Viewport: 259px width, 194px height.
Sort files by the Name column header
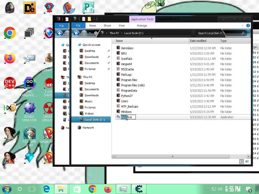[150, 41]
